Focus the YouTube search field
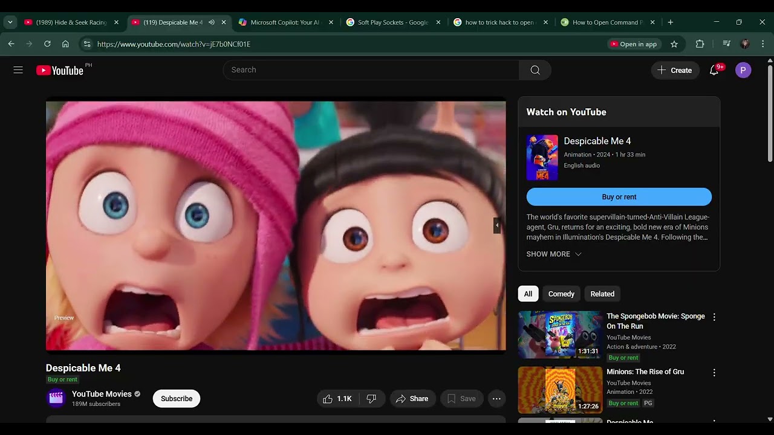774x435 pixels. pyautogui.click(x=371, y=70)
